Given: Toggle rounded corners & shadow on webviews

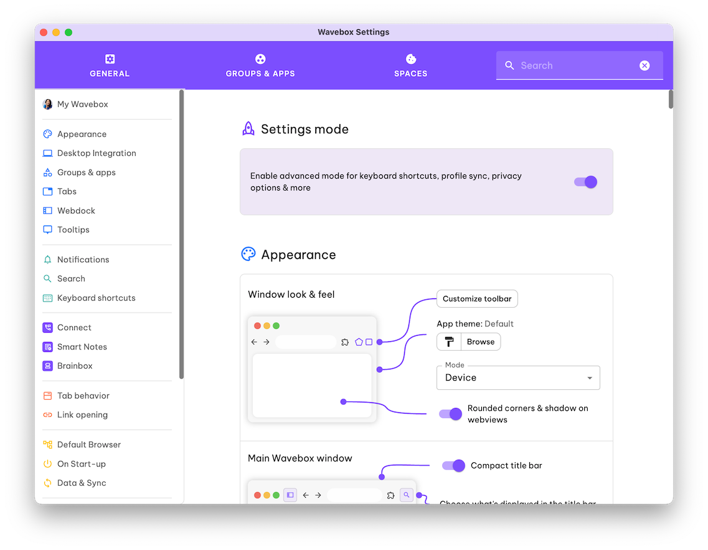Looking at the screenshot, I should [451, 414].
